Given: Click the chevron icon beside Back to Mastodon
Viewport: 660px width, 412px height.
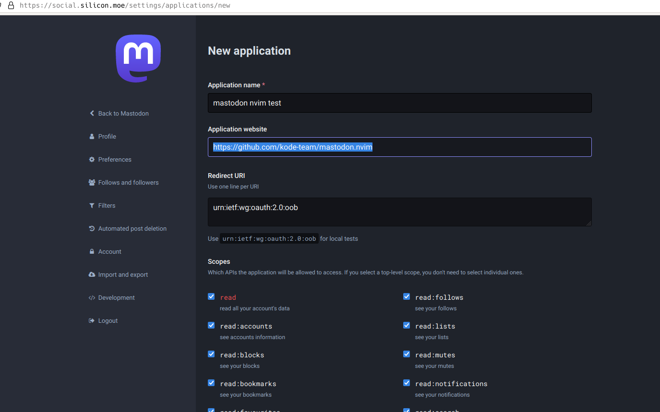Looking at the screenshot, I should click(x=92, y=113).
